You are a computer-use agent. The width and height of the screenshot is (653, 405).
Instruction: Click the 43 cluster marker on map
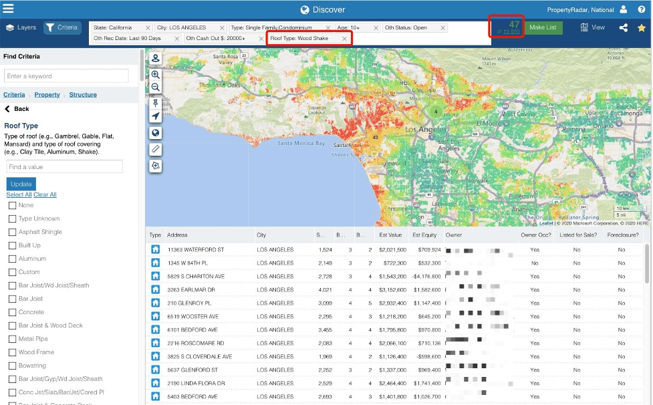(375, 138)
